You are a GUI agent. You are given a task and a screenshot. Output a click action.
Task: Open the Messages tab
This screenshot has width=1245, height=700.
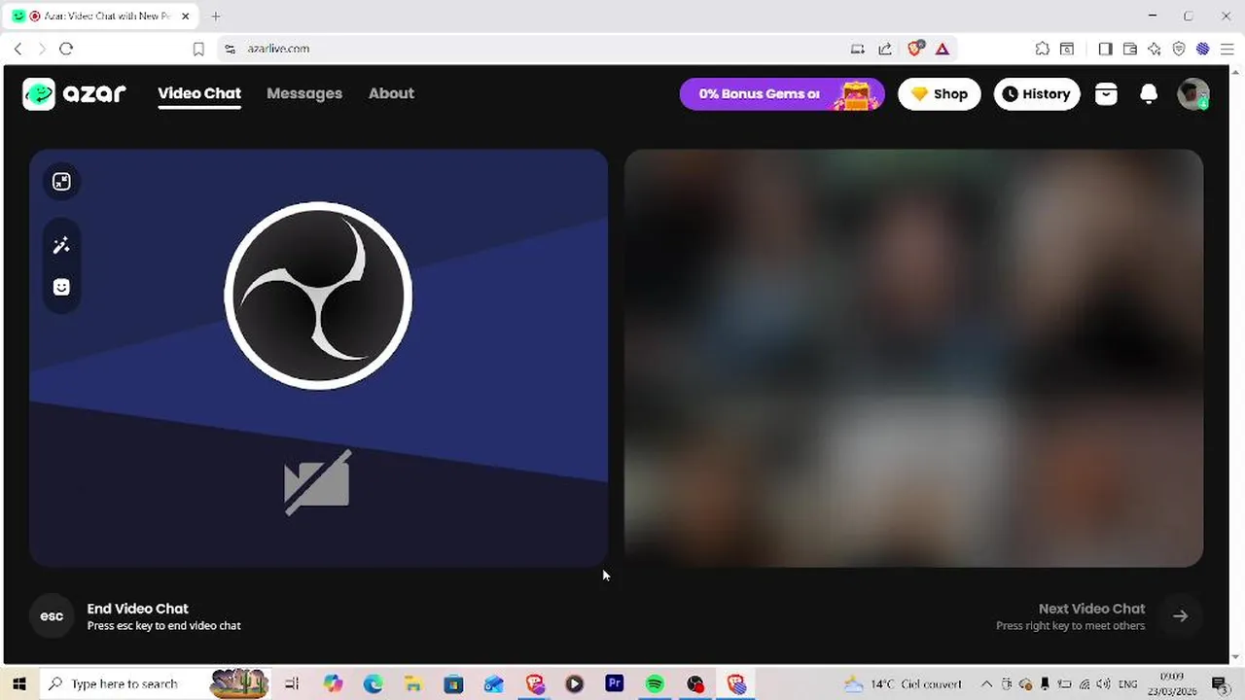304,93
